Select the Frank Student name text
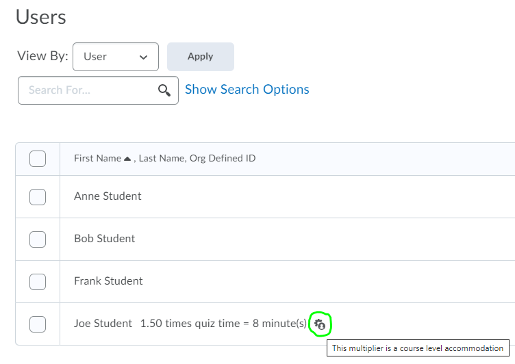 pyautogui.click(x=108, y=281)
